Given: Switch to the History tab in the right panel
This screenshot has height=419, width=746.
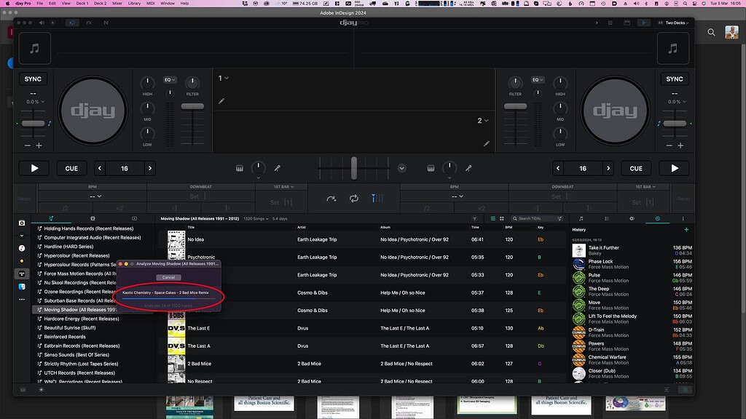Looking at the screenshot, I should coord(657,218).
